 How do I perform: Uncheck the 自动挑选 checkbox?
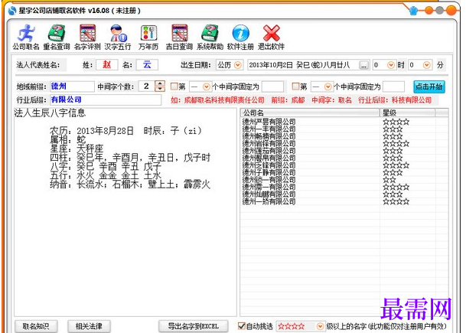tap(242, 326)
